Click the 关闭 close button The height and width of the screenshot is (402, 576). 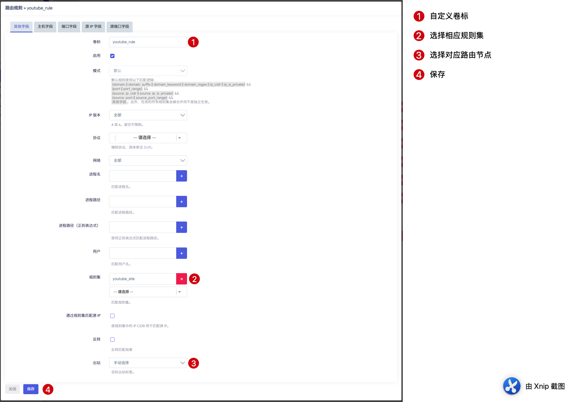click(12, 389)
